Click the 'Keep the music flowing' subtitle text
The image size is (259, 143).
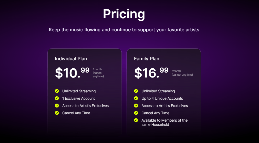tap(124, 30)
